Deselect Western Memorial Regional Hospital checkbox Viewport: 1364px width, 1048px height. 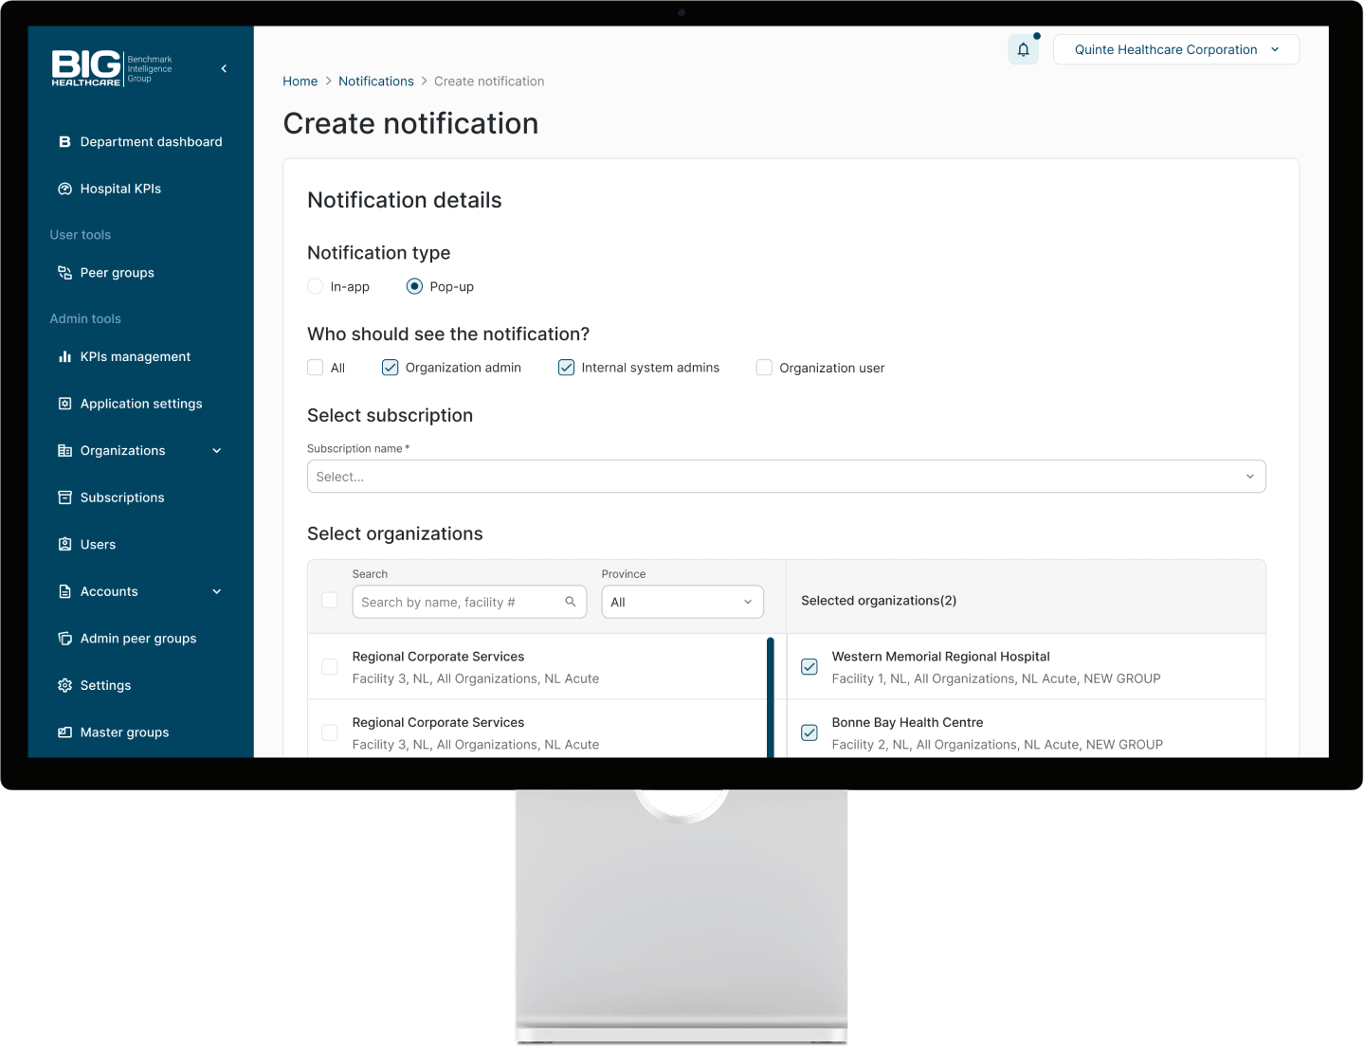point(809,667)
